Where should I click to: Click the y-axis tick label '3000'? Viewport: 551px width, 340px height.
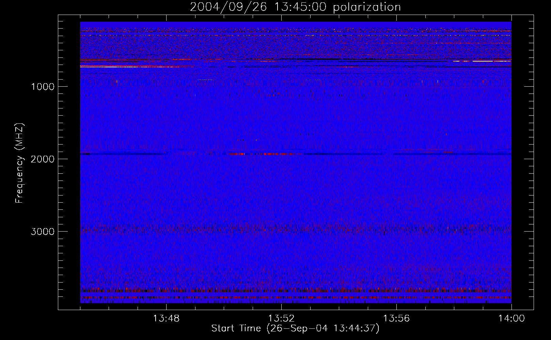43,232
